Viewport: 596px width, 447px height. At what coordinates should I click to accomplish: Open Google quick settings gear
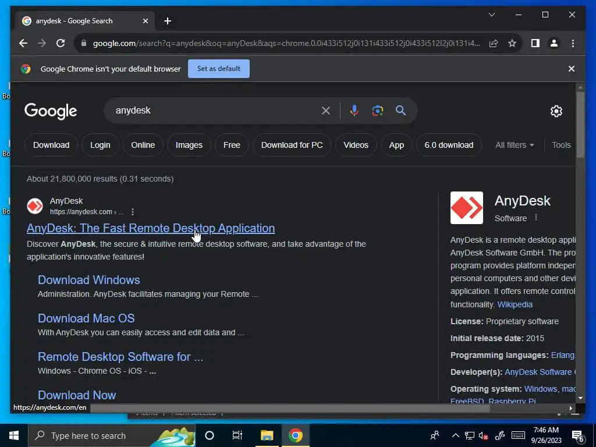pos(556,111)
